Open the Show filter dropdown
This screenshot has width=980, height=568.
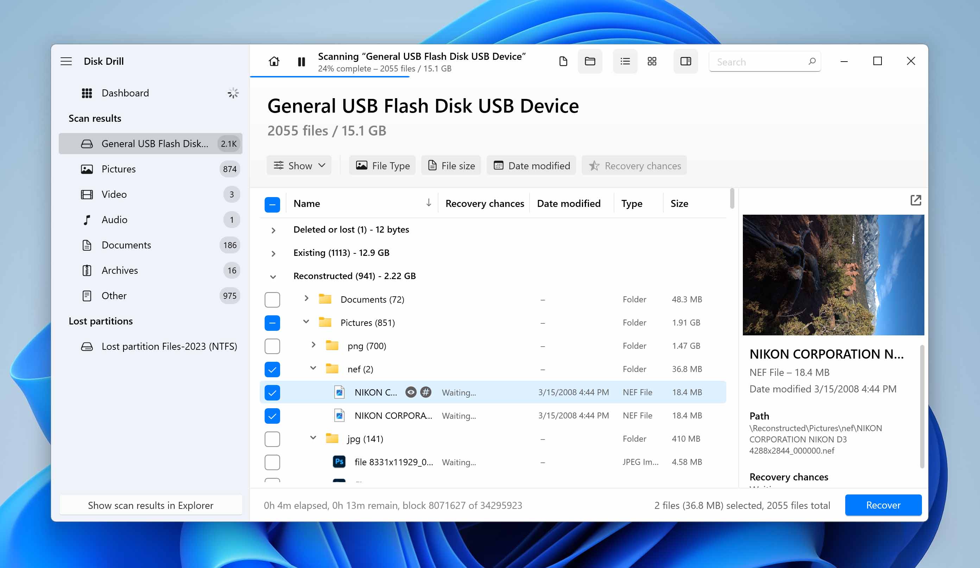[299, 166]
